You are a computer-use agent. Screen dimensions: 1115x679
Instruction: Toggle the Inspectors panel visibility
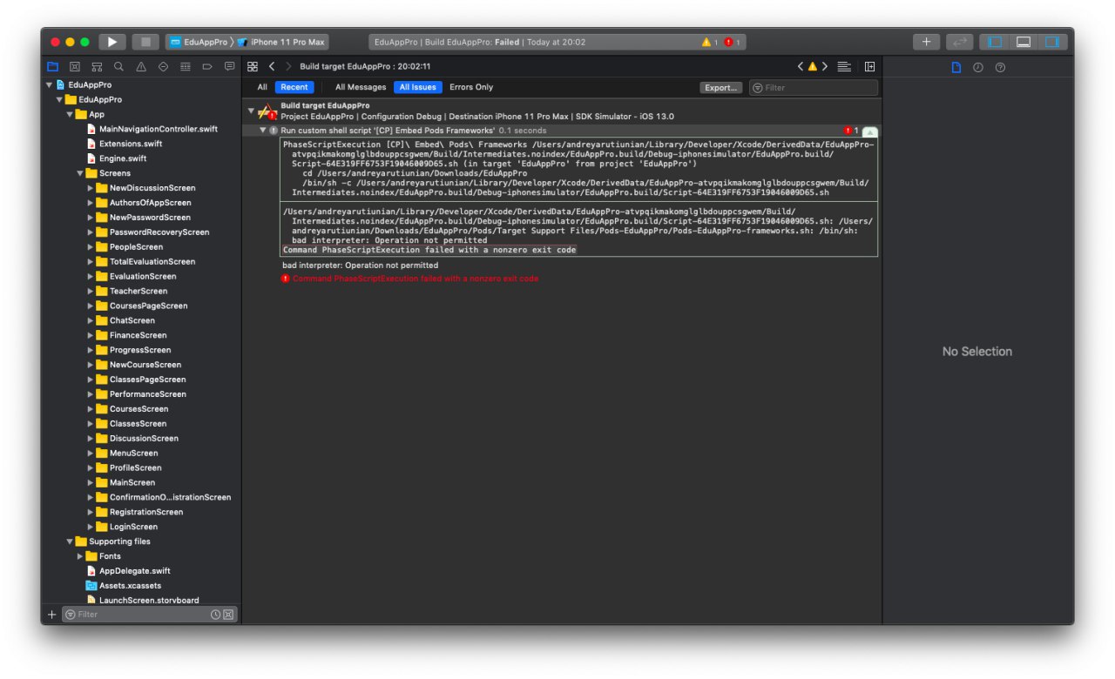1052,42
